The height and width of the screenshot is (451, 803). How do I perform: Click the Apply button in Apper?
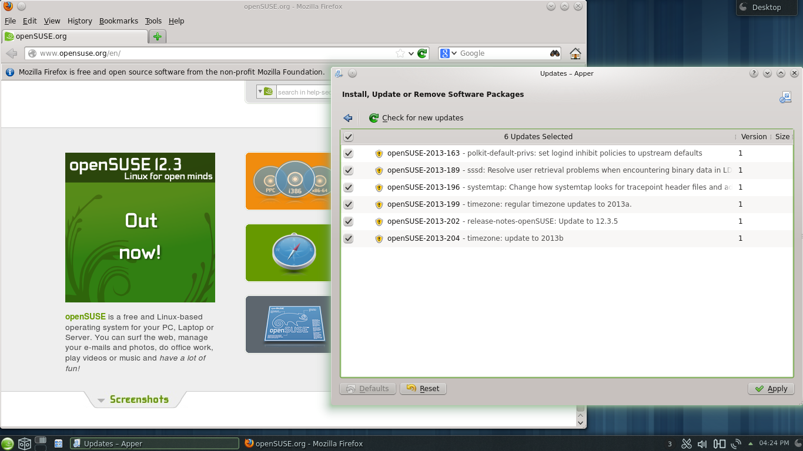[771, 389]
